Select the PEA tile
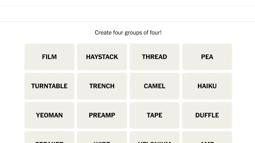Image resolution: width=255 pixels, height=143 pixels. click(207, 57)
